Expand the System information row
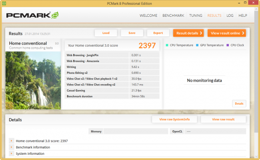 (12, 154)
